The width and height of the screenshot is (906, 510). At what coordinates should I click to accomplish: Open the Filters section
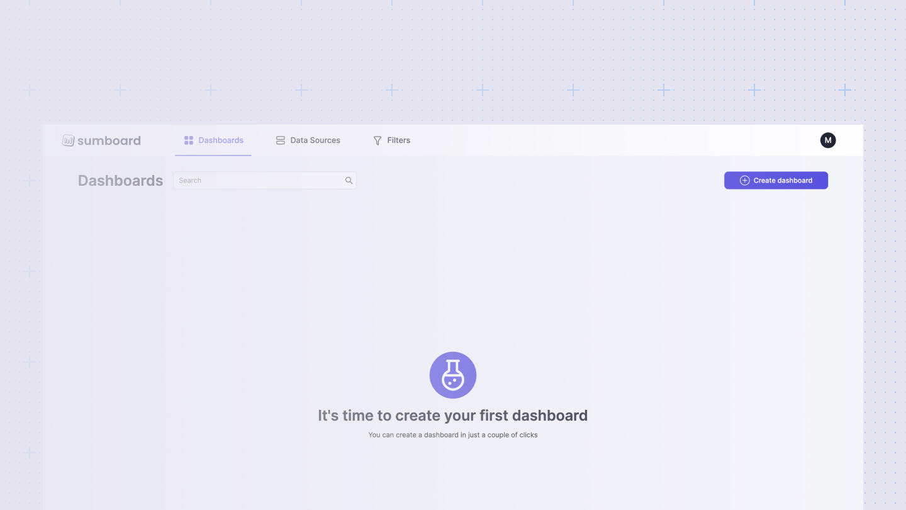391,140
